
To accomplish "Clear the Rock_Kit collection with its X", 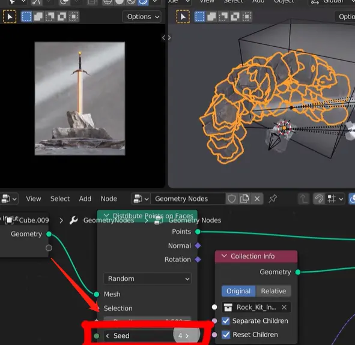I will tap(284, 307).
